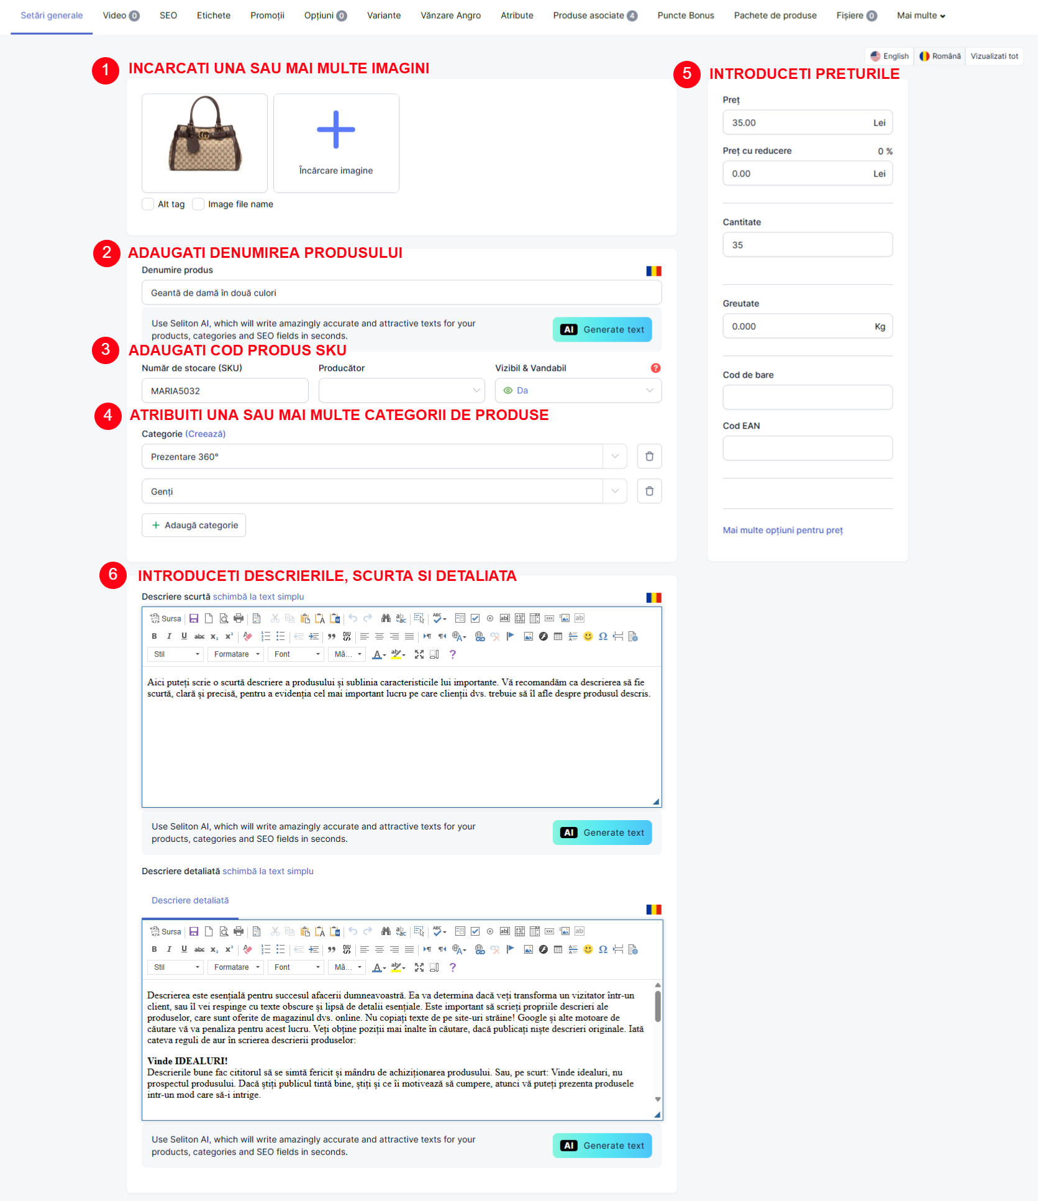Enable the Alt tag checkbox

coord(148,204)
